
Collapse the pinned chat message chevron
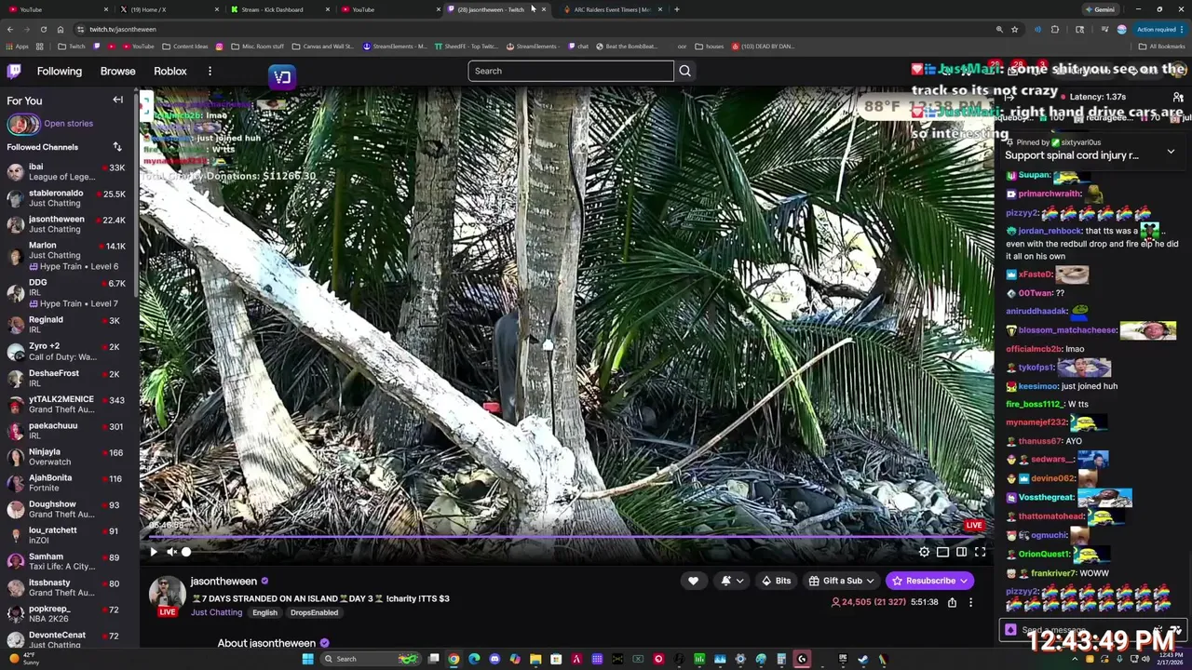pos(1171,152)
